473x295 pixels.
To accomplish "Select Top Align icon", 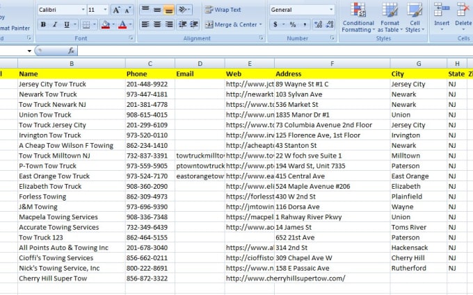I will (145, 10).
